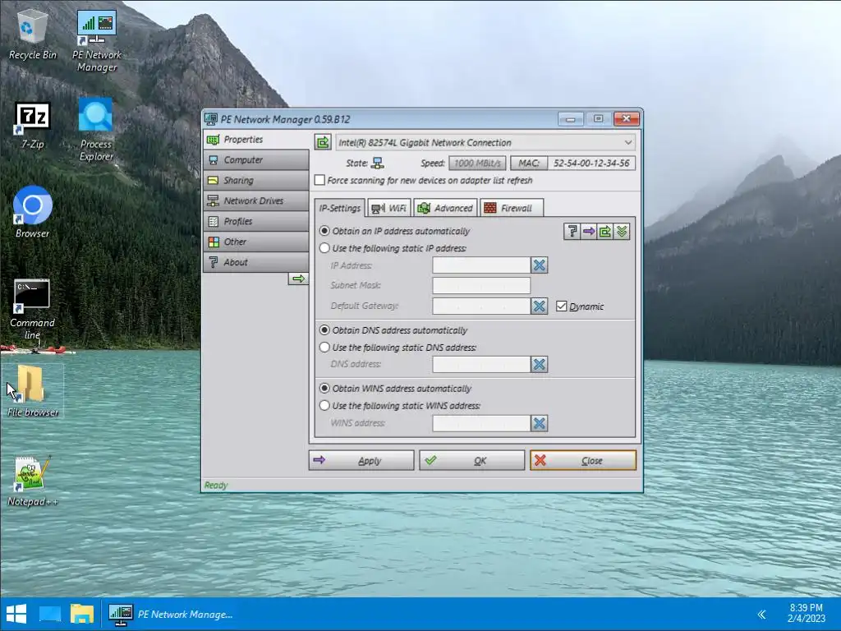The width and height of the screenshot is (841, 631).
Task: Open Recycle Bin desktop icon
Action: tap(32, 35)
